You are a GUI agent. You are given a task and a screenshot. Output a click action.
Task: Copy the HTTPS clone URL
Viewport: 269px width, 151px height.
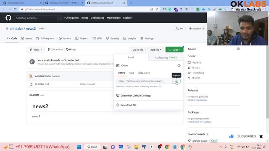tap(177, 81)
